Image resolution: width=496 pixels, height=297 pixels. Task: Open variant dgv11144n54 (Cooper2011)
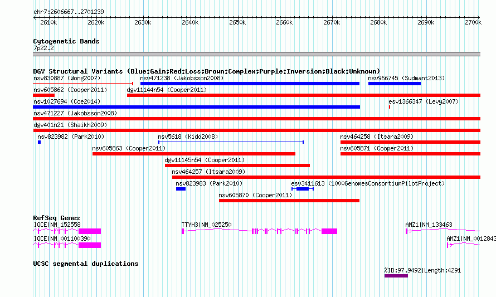(304, 95)
